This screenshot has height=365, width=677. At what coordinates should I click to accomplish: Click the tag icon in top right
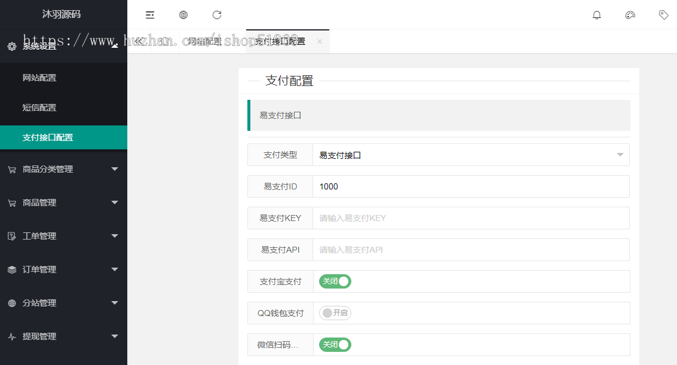664,15
